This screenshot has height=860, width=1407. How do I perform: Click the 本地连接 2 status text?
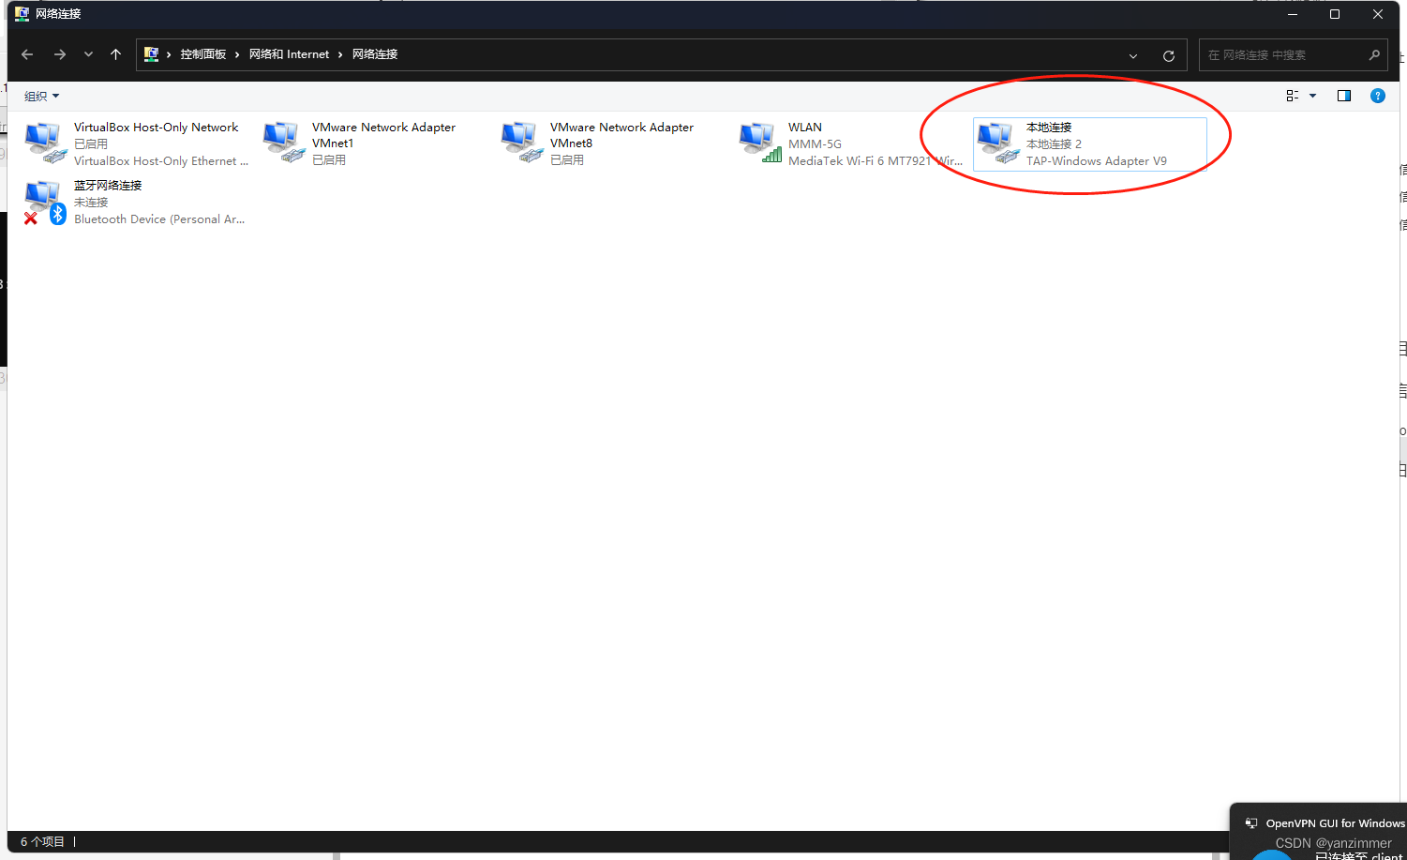1054,144
